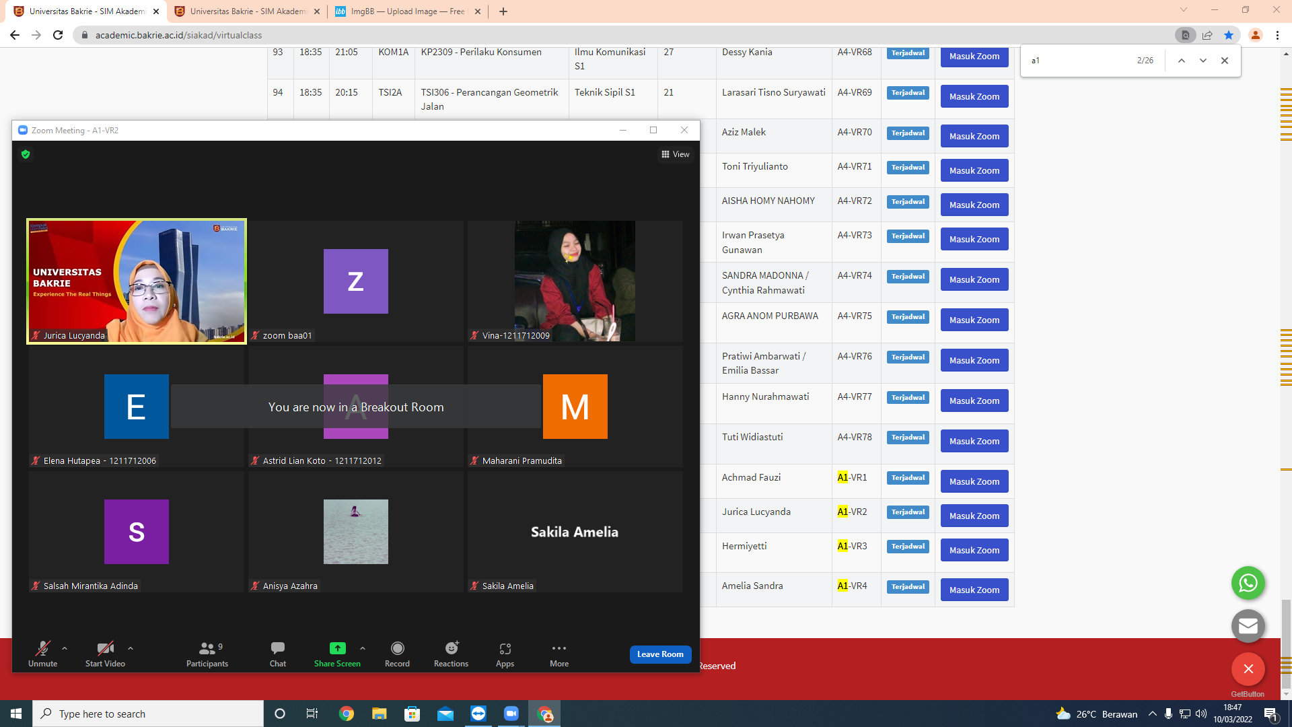Open the email floating contact button
Viewport: 1292px width, 727px height.
pos(1248,626)
